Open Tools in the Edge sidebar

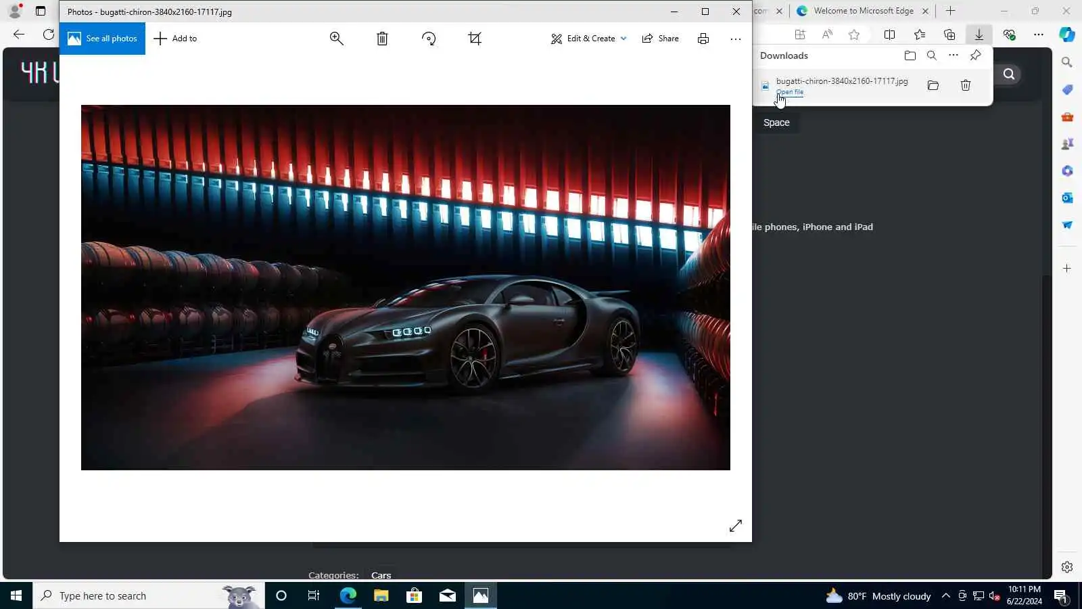[1067, 116]
